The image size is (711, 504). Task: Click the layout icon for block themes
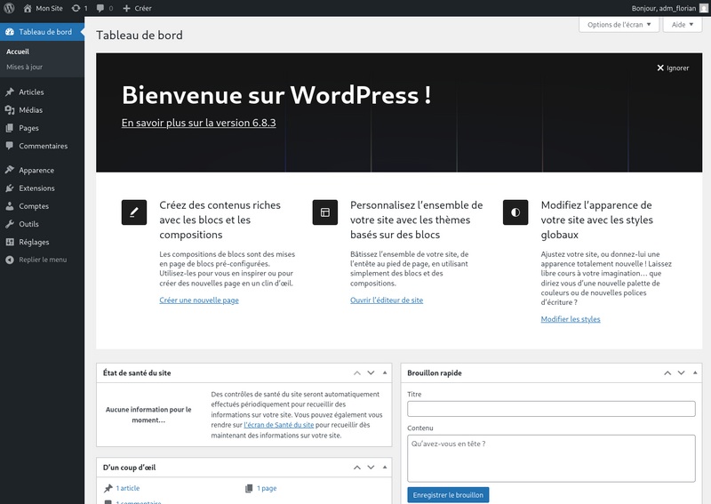tap(325, 212)
